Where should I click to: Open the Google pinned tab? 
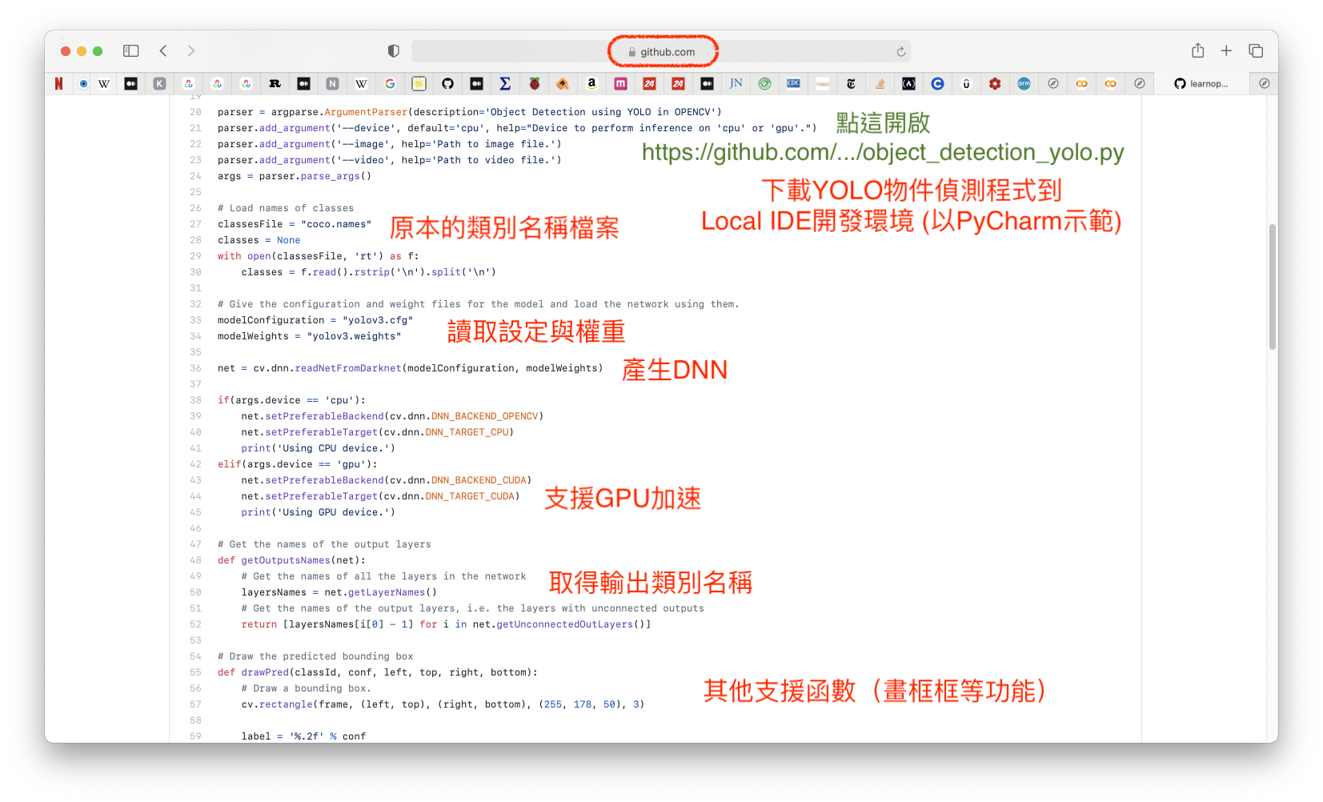coord(390,83)
